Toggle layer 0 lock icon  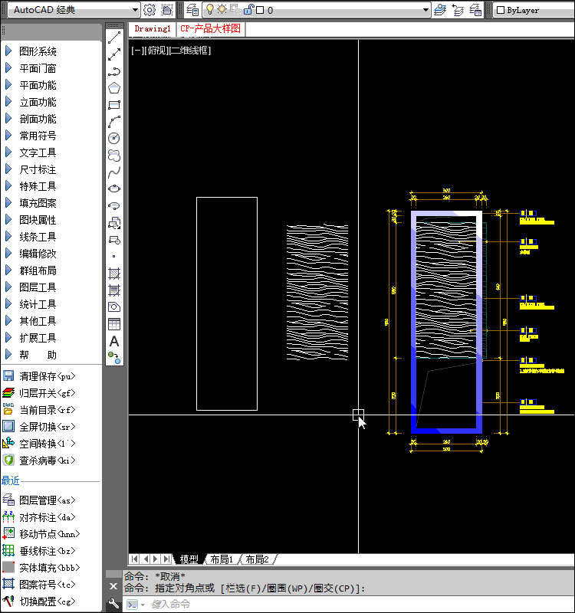tap(248, 10)
